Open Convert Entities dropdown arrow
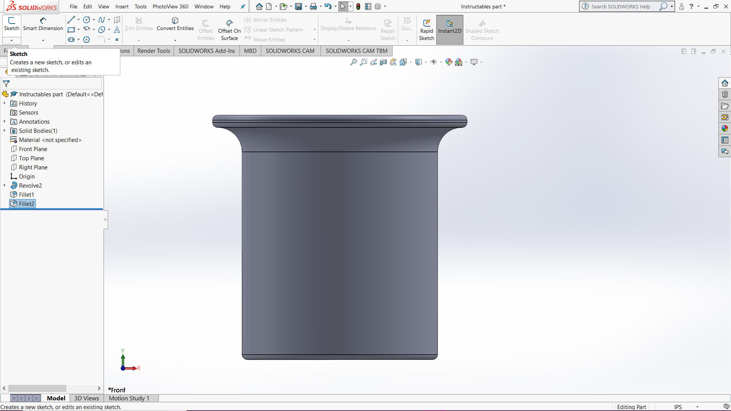 tap(175, 40)
